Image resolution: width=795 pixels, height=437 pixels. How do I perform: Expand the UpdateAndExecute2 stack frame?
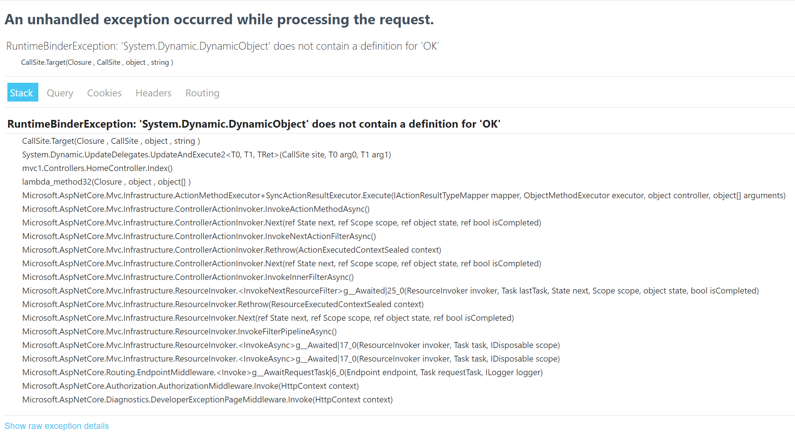pyautogui.click(x=206, y=154)
